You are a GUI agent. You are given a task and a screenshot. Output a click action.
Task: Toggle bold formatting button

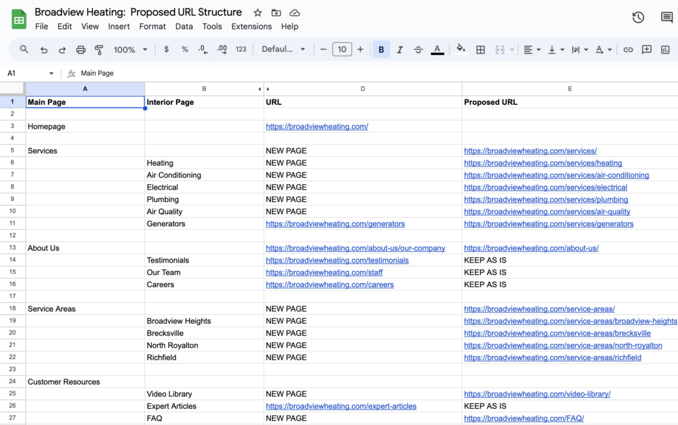(x=381, y=50)
